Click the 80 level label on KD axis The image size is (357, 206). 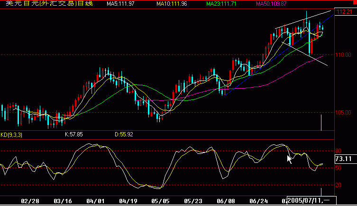[x=339, y=151]
